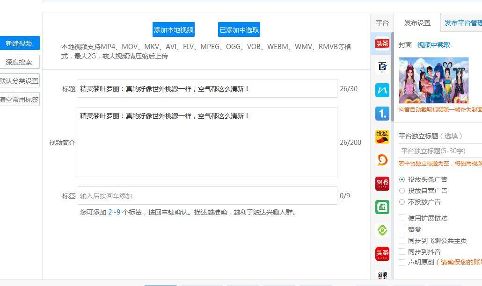Select the NetEase red platform icon
This screenshot has height=286, width=482.
point(382,184)
